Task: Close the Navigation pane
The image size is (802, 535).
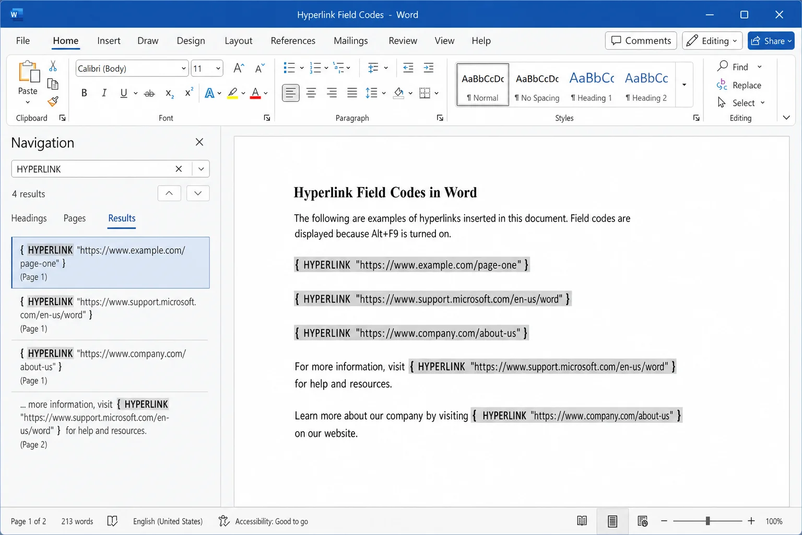Action: 199,142
